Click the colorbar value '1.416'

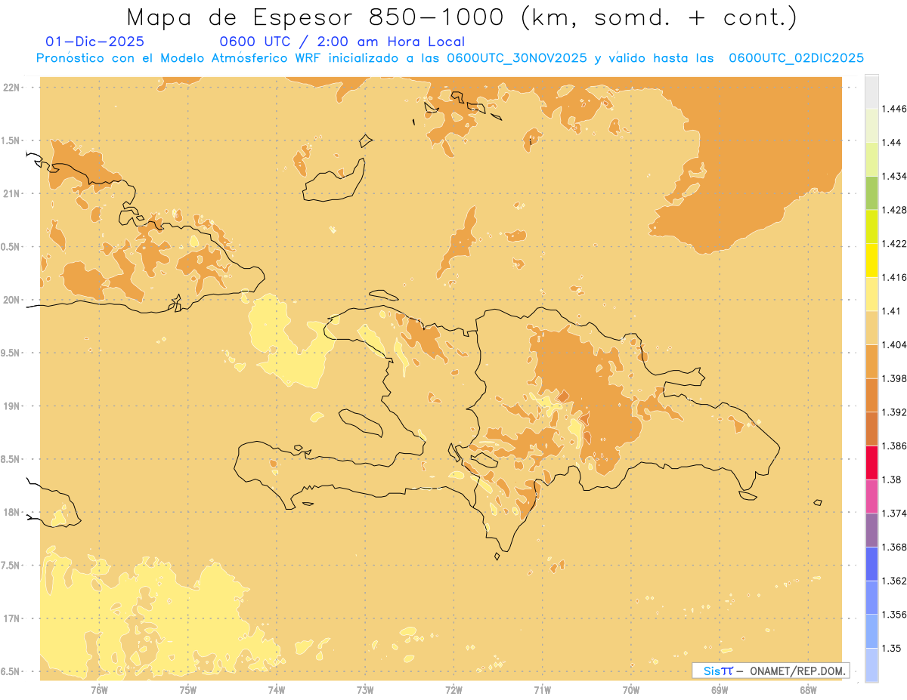[x=894, y=277]
